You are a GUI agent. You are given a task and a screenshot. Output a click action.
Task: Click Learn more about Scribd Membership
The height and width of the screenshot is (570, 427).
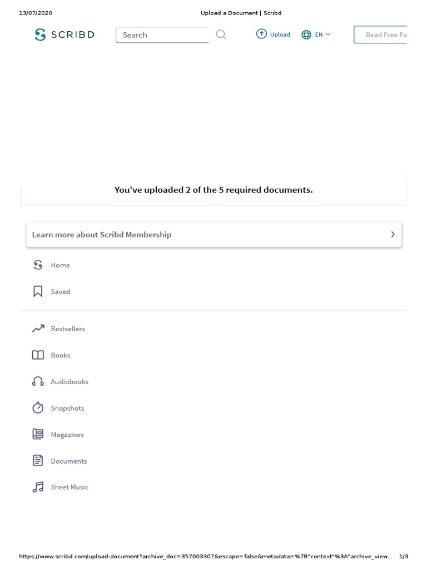(x=102, y=235)
